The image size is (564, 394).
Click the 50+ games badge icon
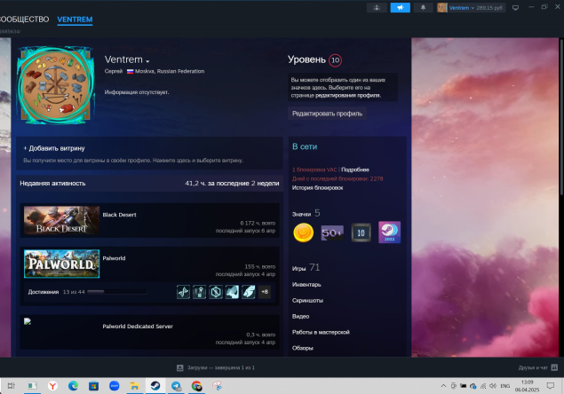point(332,232)
